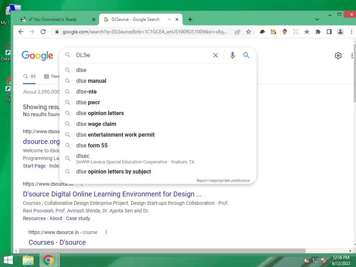Click the Chrome taskbar icon
Viewport: 356px width, 267px height.
(48, 260)
